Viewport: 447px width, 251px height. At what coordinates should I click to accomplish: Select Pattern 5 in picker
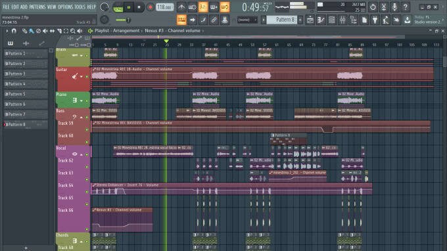26,94
